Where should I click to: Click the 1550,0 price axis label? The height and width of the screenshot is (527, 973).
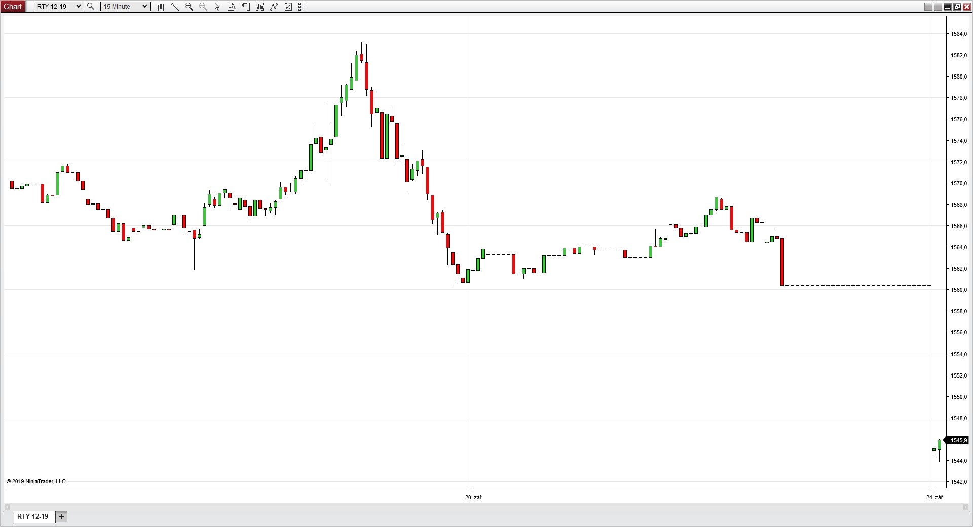tap(959, 397)
